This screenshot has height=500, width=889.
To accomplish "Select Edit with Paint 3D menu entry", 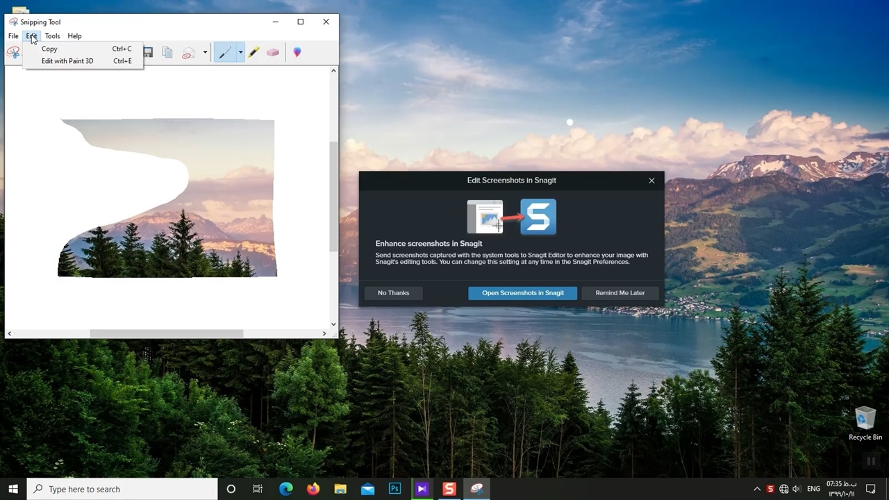I will pyautogui.click(x=67, y=61).
